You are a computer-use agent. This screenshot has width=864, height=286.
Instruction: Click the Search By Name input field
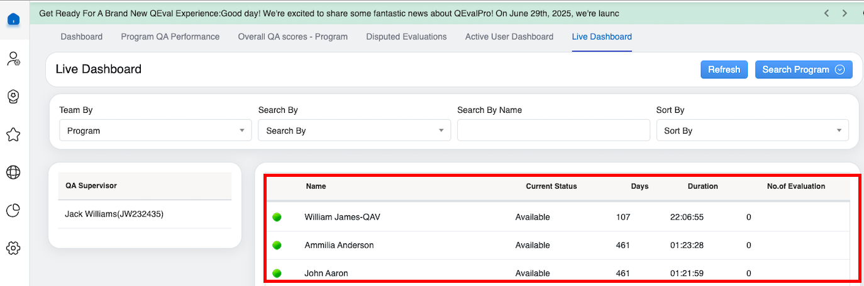point(553,130)
